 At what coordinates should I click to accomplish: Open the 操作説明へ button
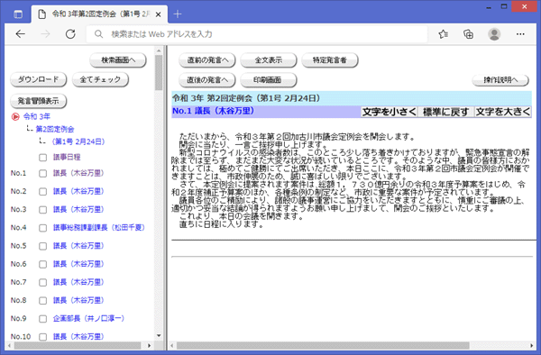click(500, 80)
